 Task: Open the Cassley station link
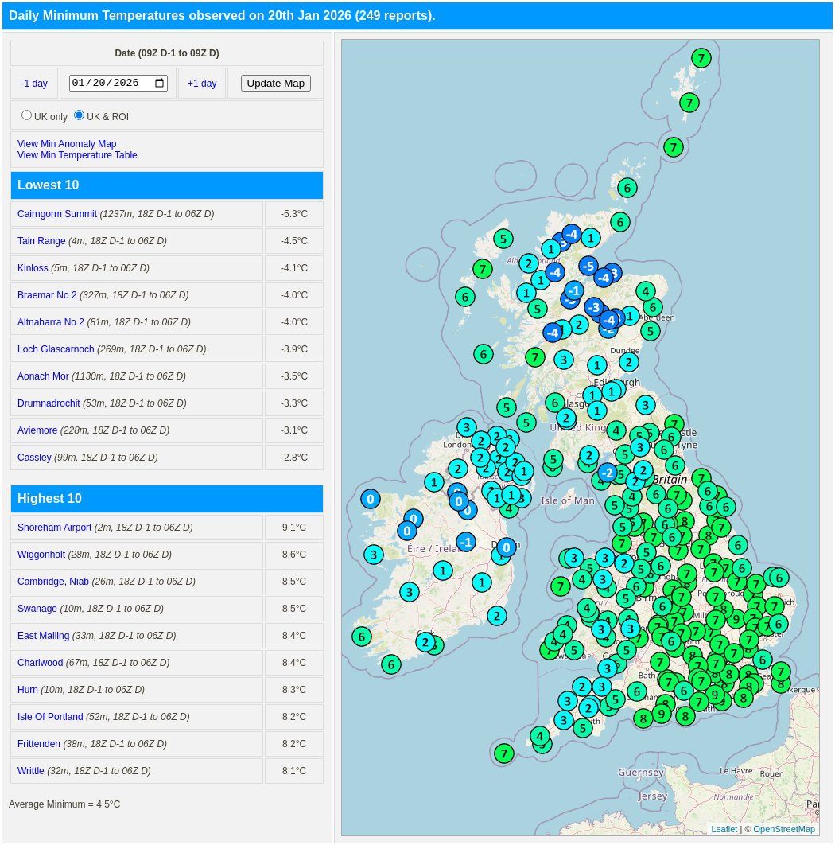(x=34, y=457)
